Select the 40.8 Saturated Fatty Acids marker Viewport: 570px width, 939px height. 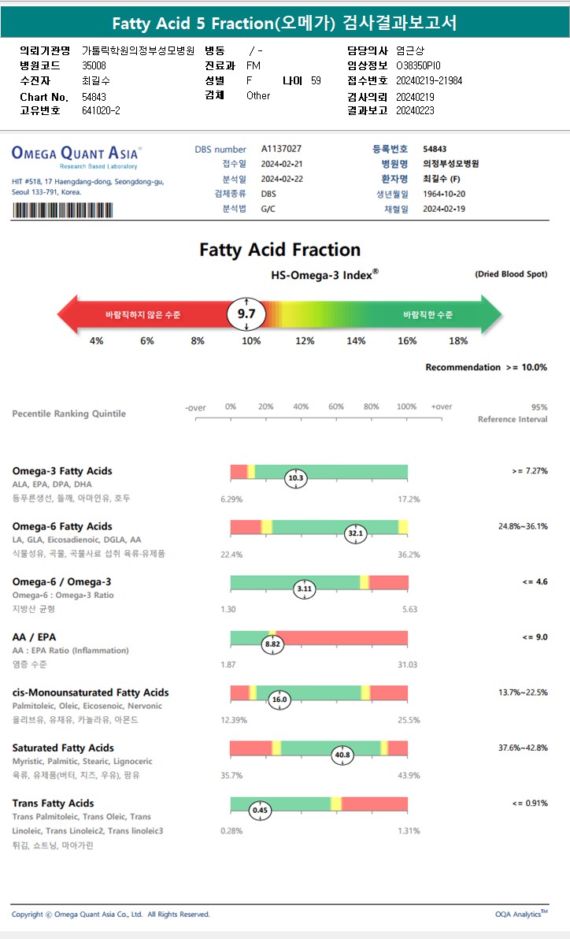coord(342,755)
